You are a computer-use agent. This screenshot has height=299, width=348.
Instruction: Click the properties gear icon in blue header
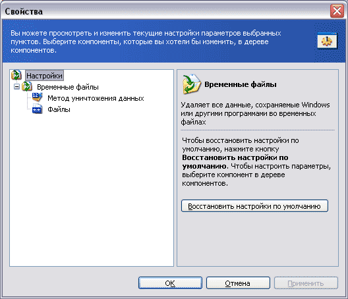tap(327, 40)
